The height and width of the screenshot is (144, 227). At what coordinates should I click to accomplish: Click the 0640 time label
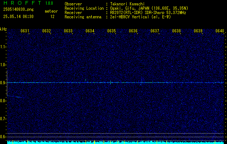click(220, 31)
